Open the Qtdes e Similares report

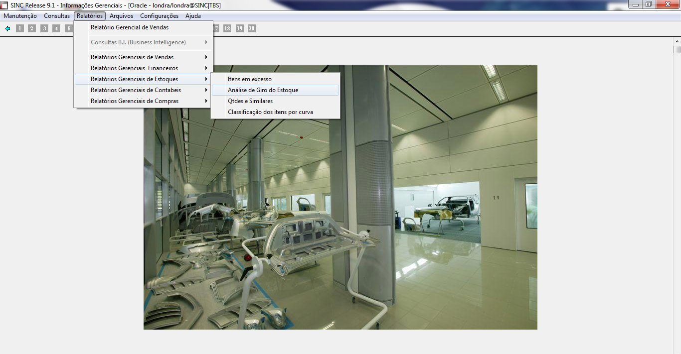tap(276, 101)
